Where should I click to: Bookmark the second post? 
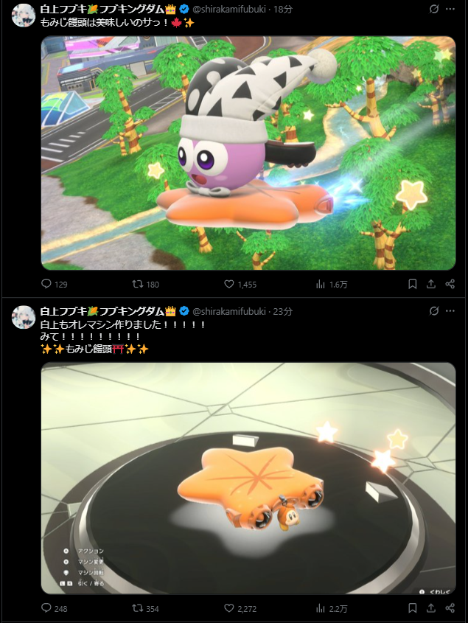pyautogui.click(x=413, y=608)
